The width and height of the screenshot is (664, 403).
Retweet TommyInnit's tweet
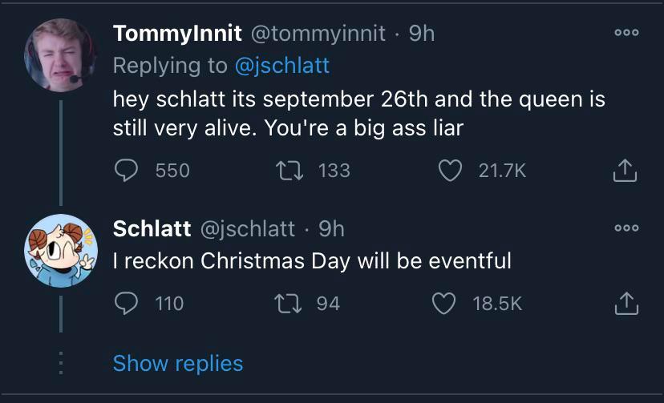pyautogui.click(x=294, y=170)
